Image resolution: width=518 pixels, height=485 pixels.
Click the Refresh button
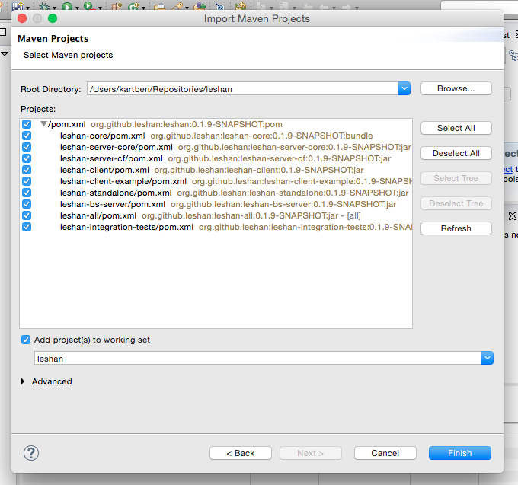click(x=456, y=228)
